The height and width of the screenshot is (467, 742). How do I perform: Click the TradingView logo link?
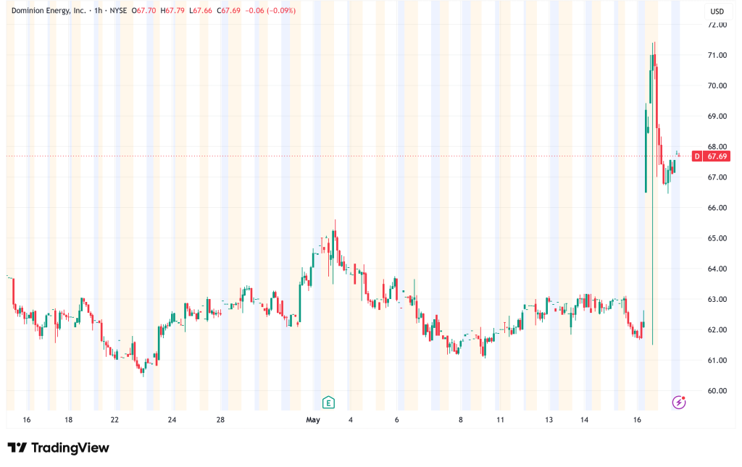(58, 447)
